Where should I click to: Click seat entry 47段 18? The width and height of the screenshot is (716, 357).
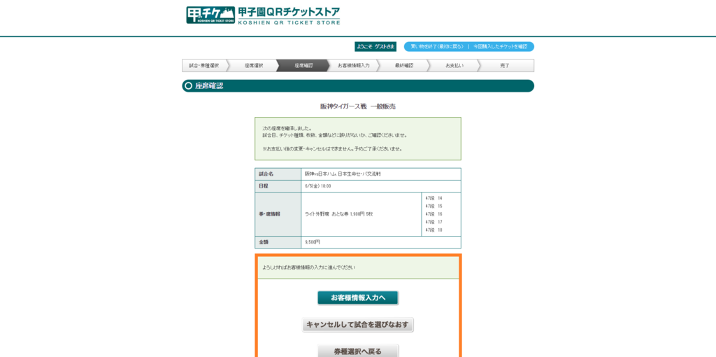(434, 230)
